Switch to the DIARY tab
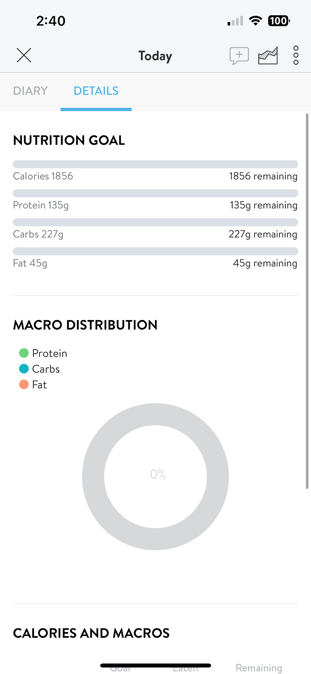This screenshot has height=674, width=311. [x=30, y=91]
